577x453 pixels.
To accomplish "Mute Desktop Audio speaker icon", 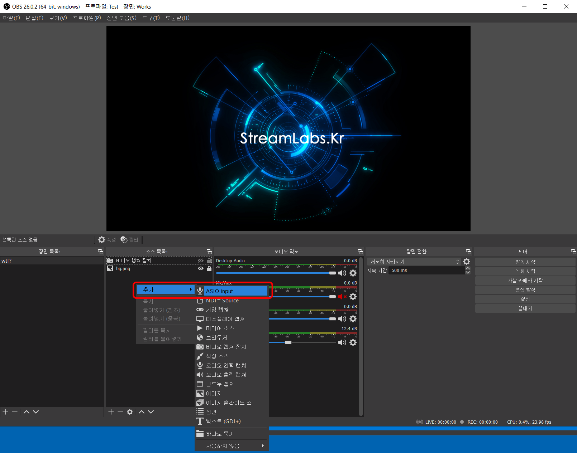I will tap(342, 273).
